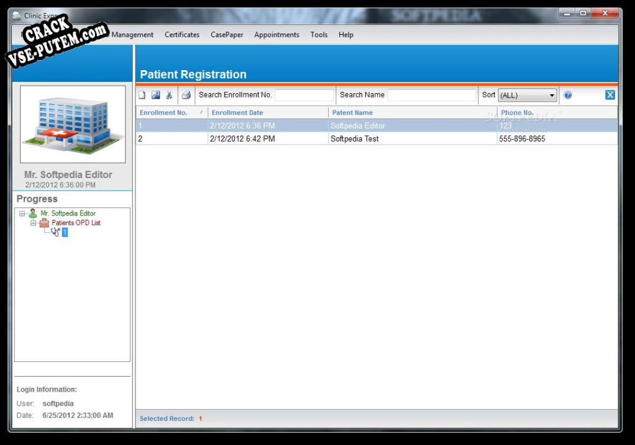Collapse the Patients OPD List node
The image size is (635, 445).
click(34, 223)
